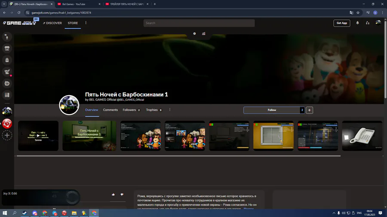Open friends list icon in header
Viewport: 387px width, 217px height.
coord(368,23)
